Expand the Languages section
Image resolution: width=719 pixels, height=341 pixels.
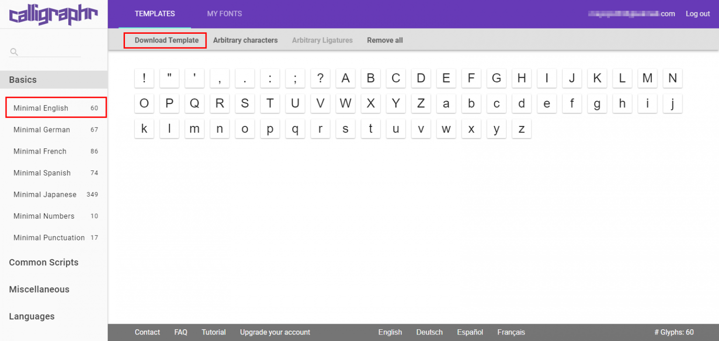point(32,316)
